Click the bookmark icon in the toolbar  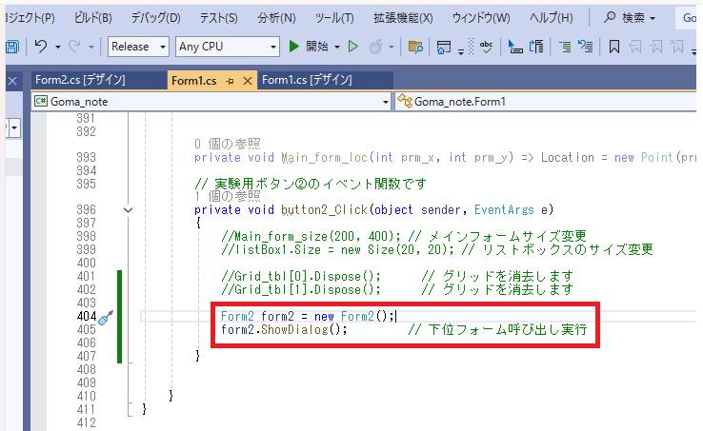[614, 47]
